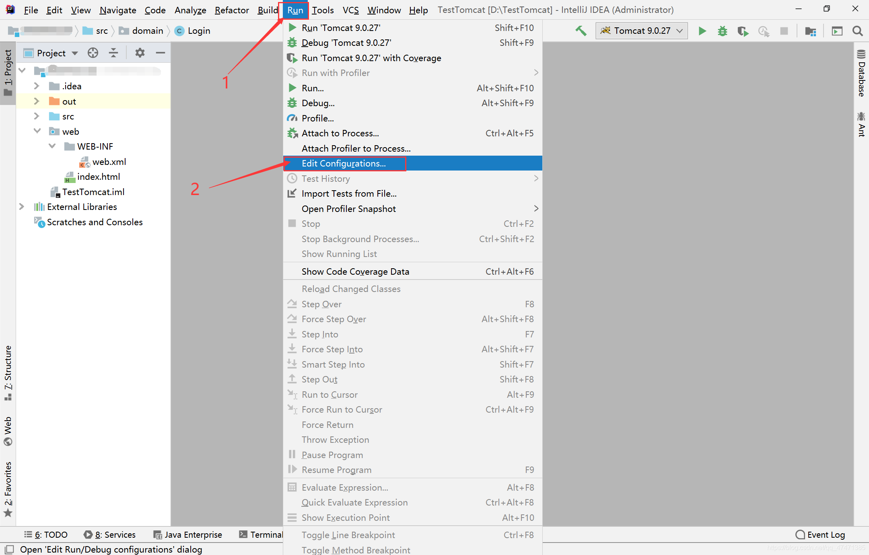Click the Debug bug icon in toolbar
This screenshot has width=869, height=555.
click(x=723, y=31)
